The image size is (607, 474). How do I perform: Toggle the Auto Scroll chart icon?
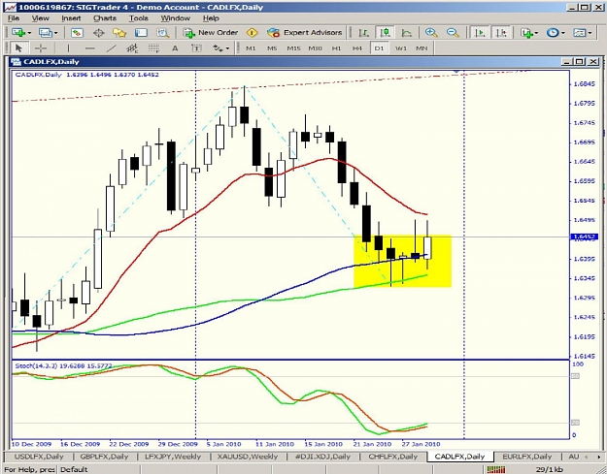[480, 33]
